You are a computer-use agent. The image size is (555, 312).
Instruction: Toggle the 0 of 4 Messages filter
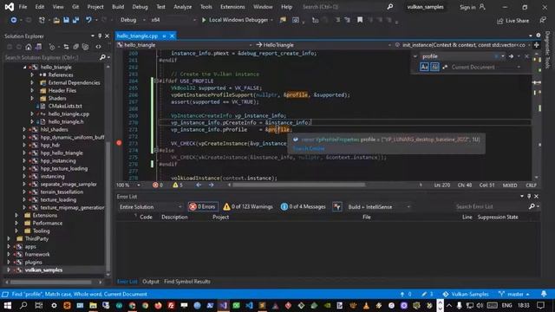(x=303, y=207)
